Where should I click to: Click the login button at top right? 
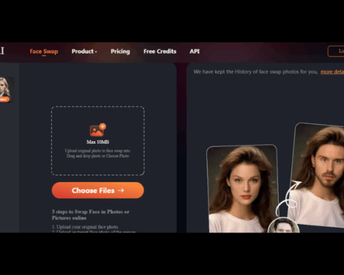[336, 51]
